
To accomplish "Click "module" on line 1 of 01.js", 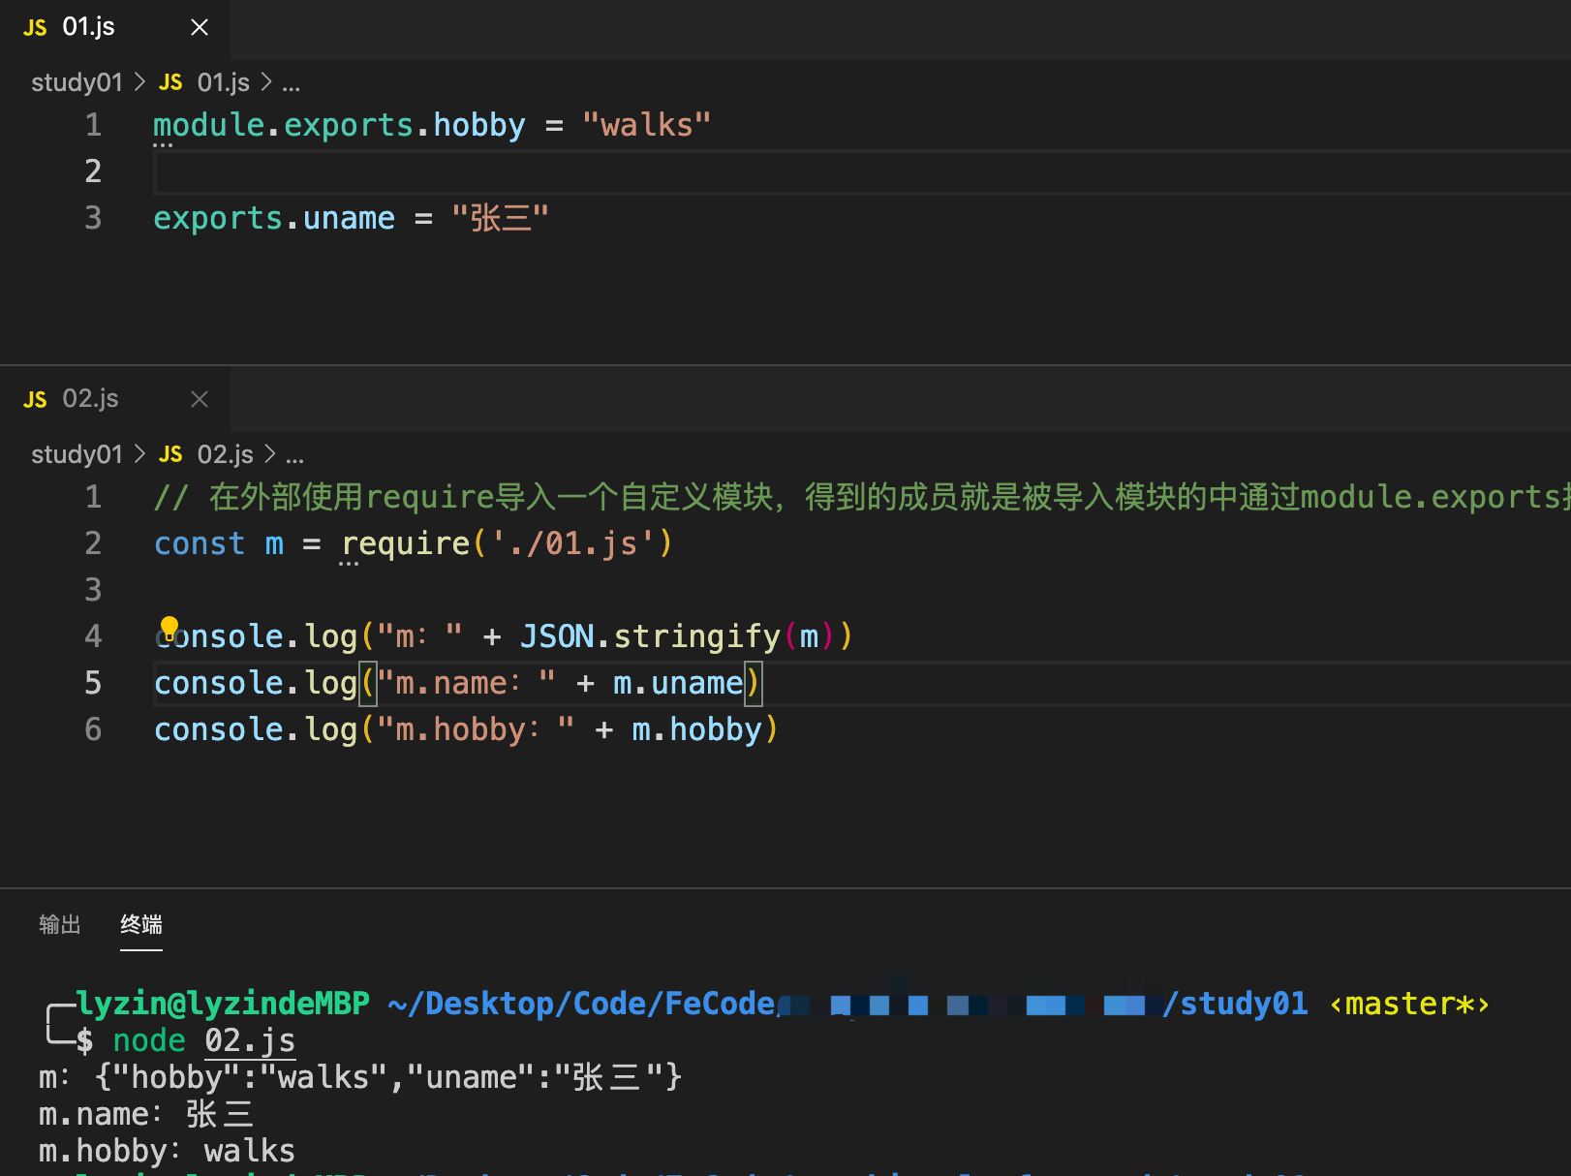I will pyautogui.click(x=209, y=125).
